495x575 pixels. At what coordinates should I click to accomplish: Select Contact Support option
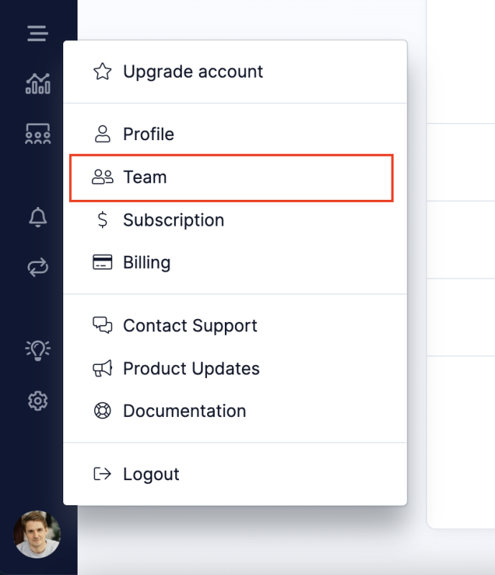coord(190,326)
